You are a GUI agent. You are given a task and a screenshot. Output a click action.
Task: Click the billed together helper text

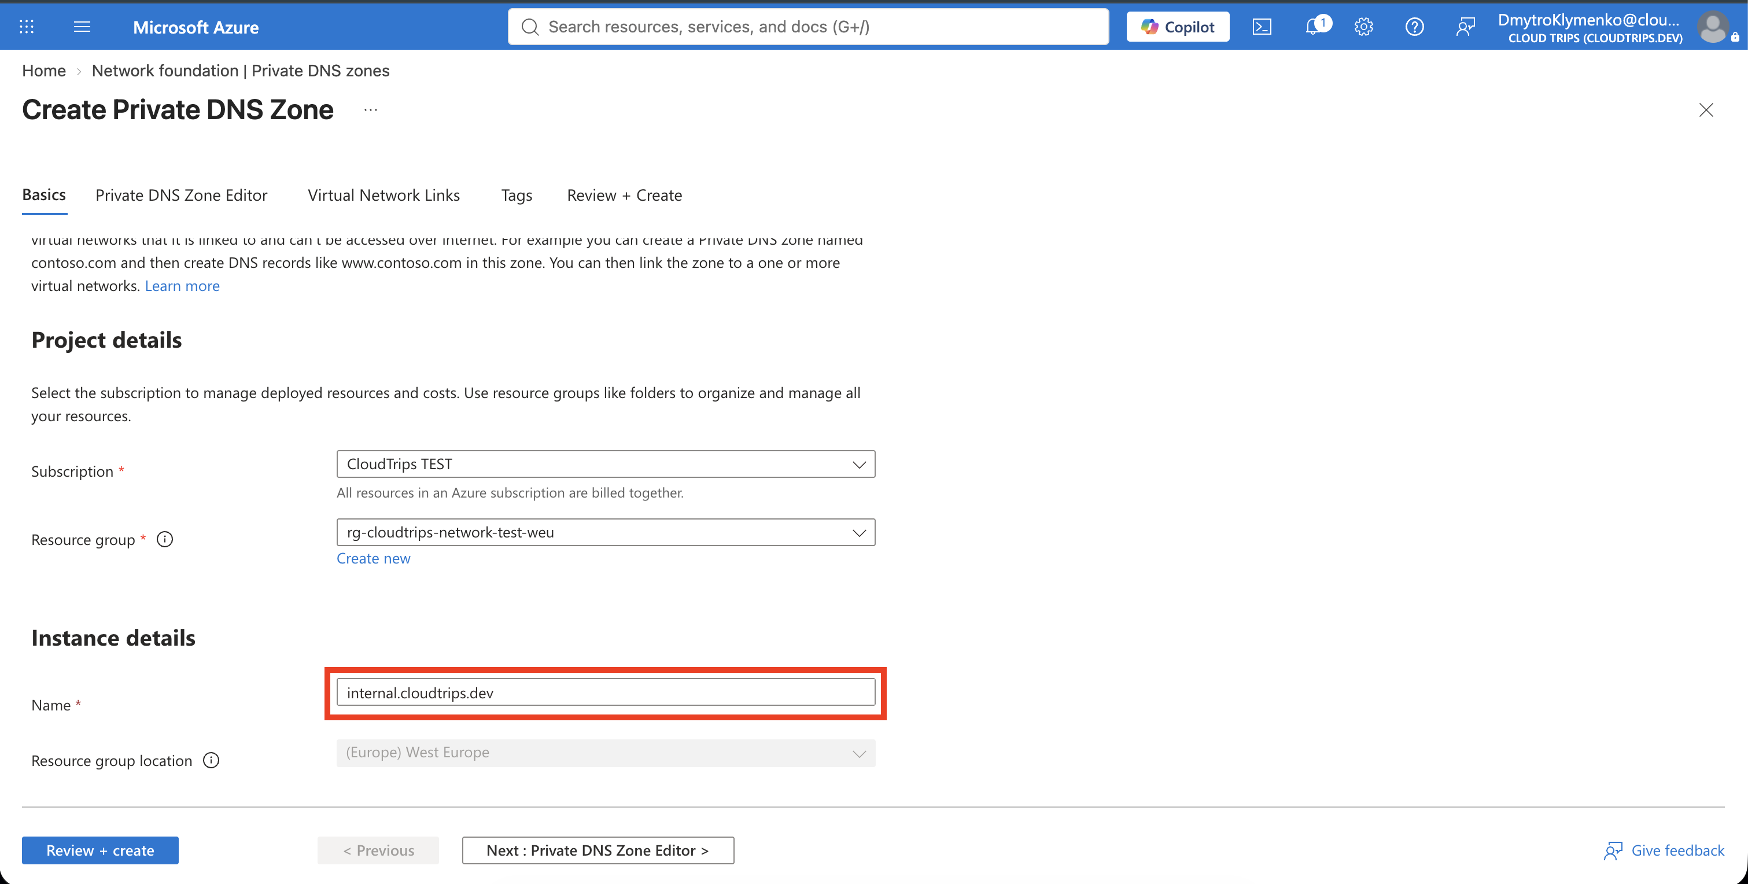click(x=510, y=493)
